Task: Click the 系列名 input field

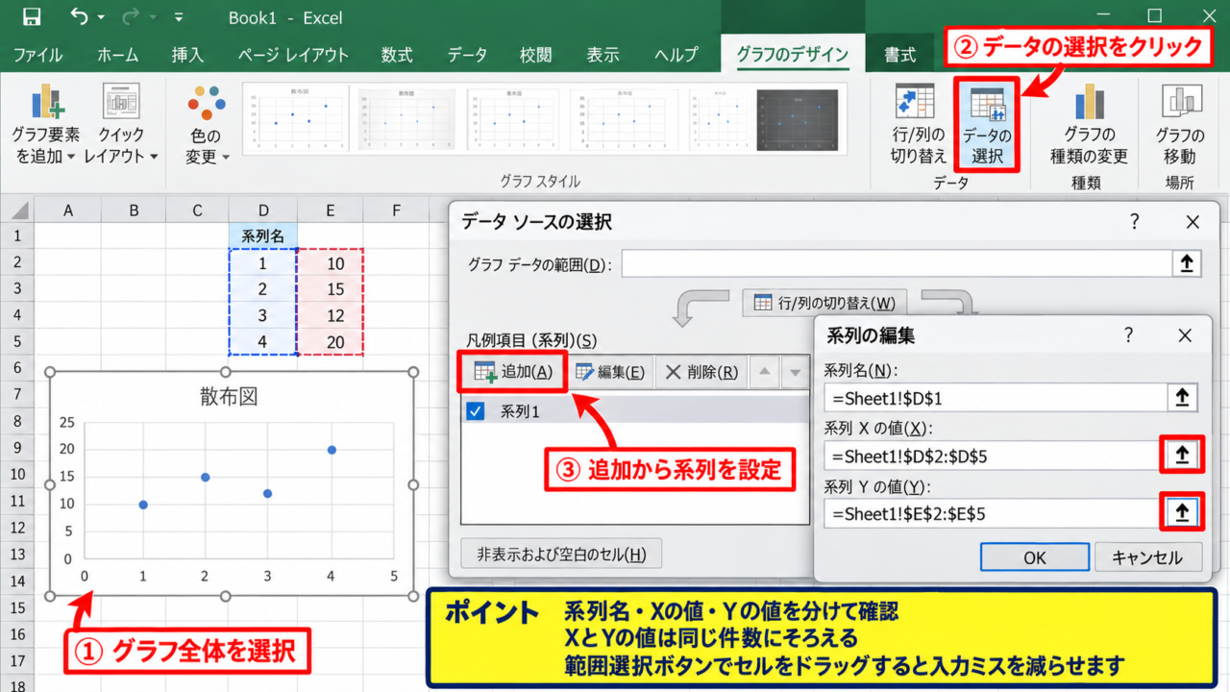Action: coord(995,398)
